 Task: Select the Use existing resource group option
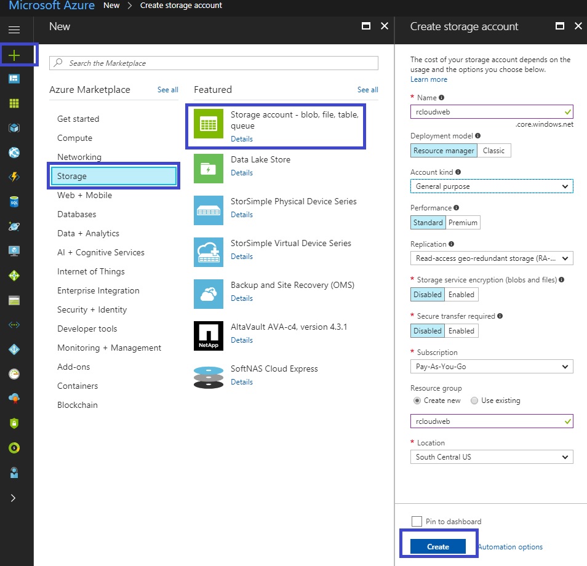point(474,401)
